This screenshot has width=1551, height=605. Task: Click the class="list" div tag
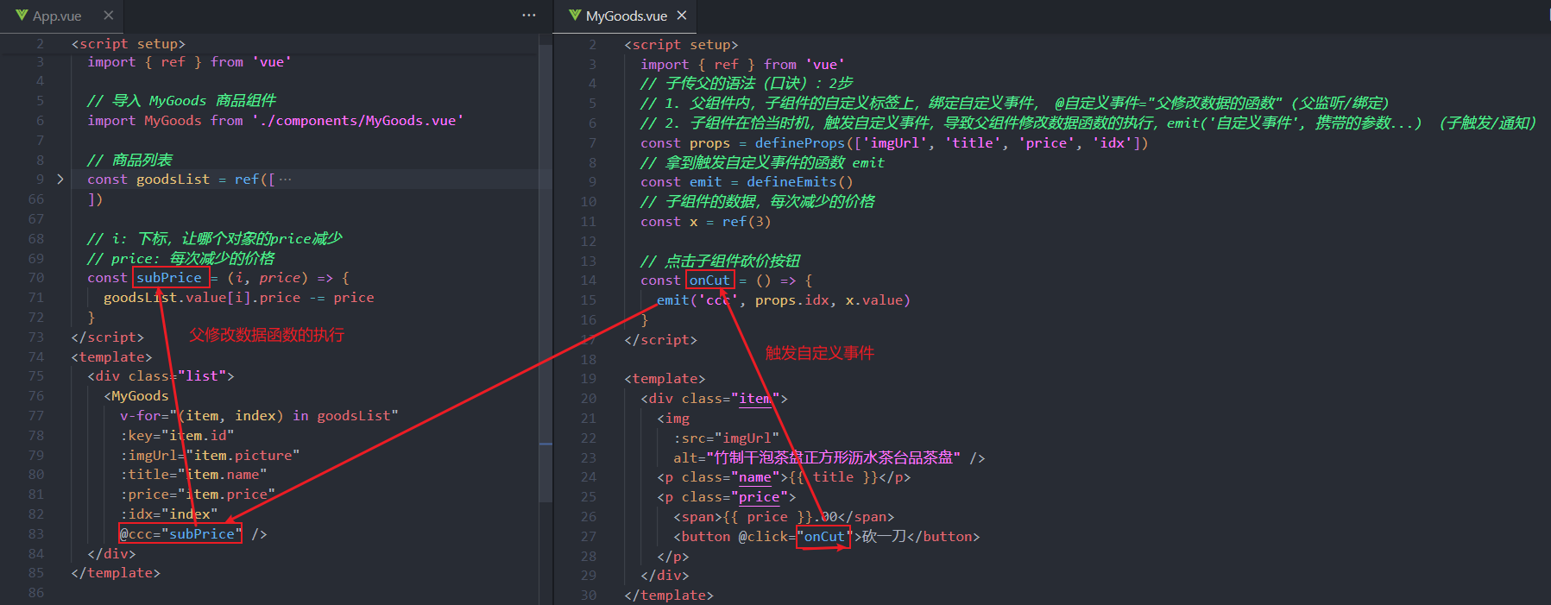pos(161,376)
